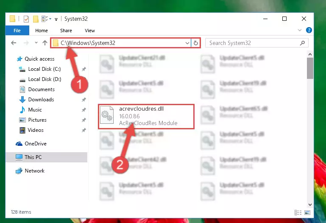Open the File menu tab
326x223 pixels.
coord(17,31)
